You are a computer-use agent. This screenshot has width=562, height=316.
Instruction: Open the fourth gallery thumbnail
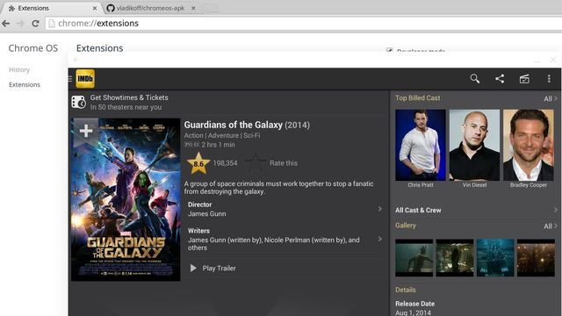(x=536, y=257)
